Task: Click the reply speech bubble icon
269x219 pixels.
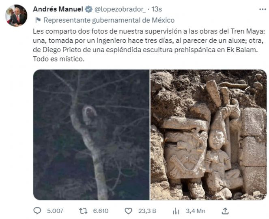Action: [37, 211]
